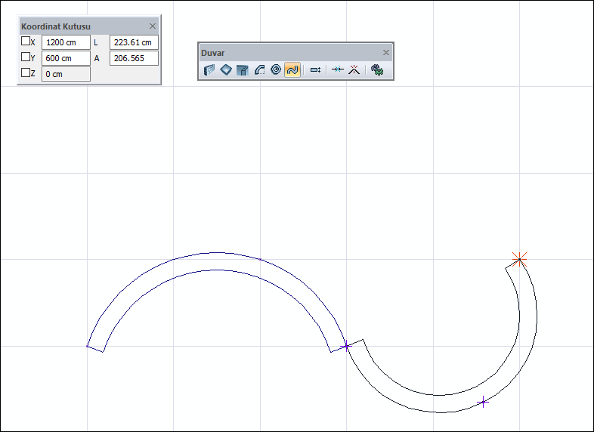This screenshot has width=594, height=432.
Task: Click the third wall icon in Duvar toolbar
Action: coord(243,69)
